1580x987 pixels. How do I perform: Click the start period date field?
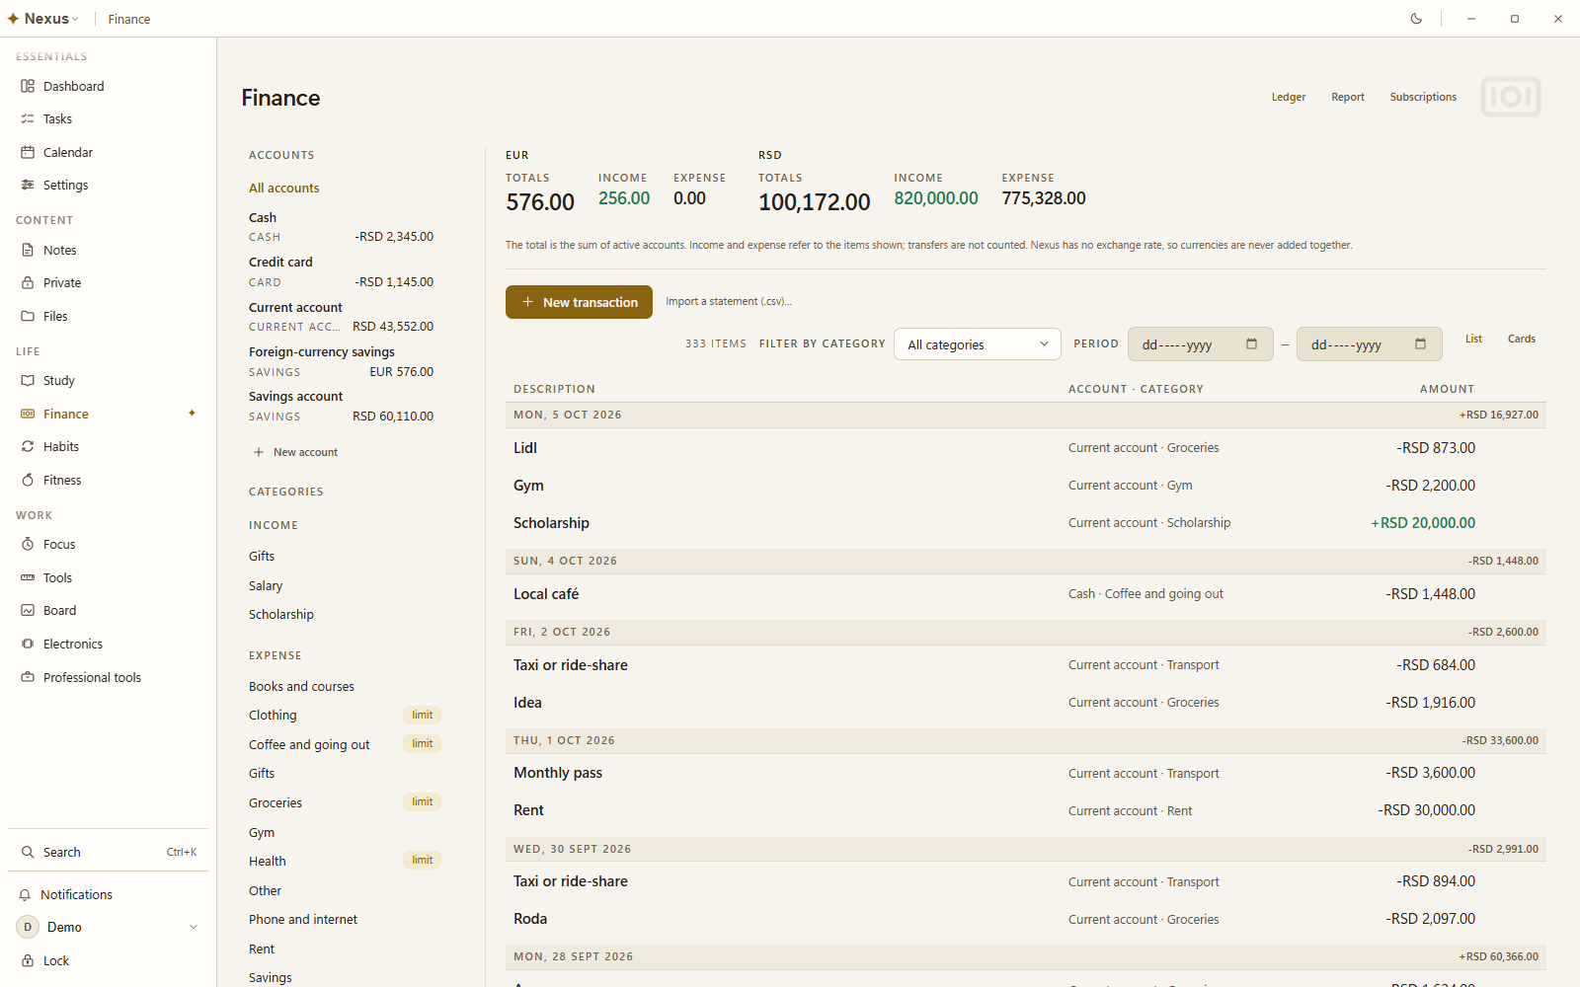[x=1200, y=344]
